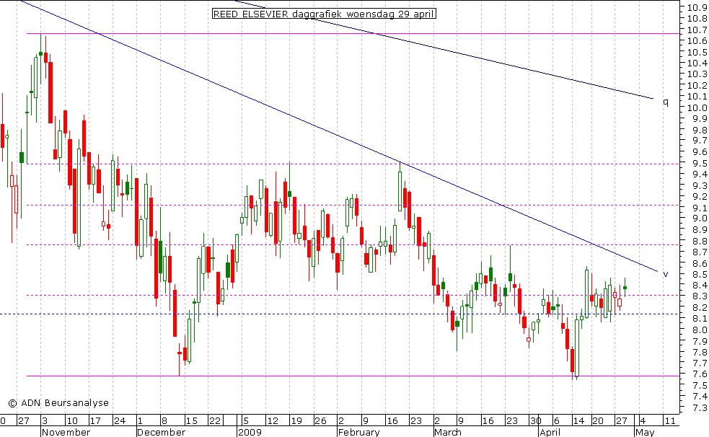
Task: Select the '10.9' price axis value
Action: pos(697,7)
